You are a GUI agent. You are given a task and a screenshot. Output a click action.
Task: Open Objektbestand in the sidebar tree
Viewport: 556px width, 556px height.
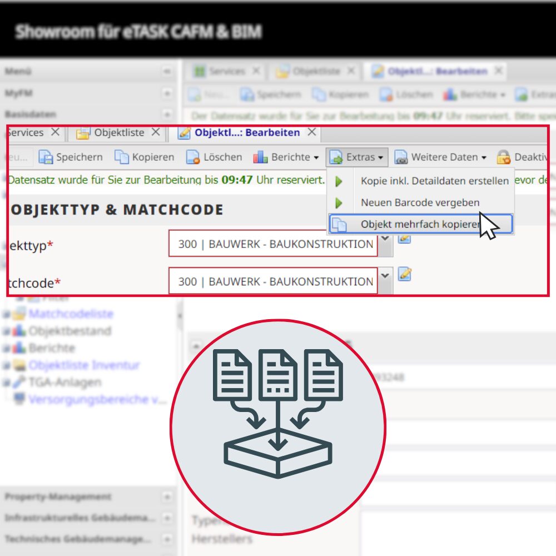tap(70, 330)
